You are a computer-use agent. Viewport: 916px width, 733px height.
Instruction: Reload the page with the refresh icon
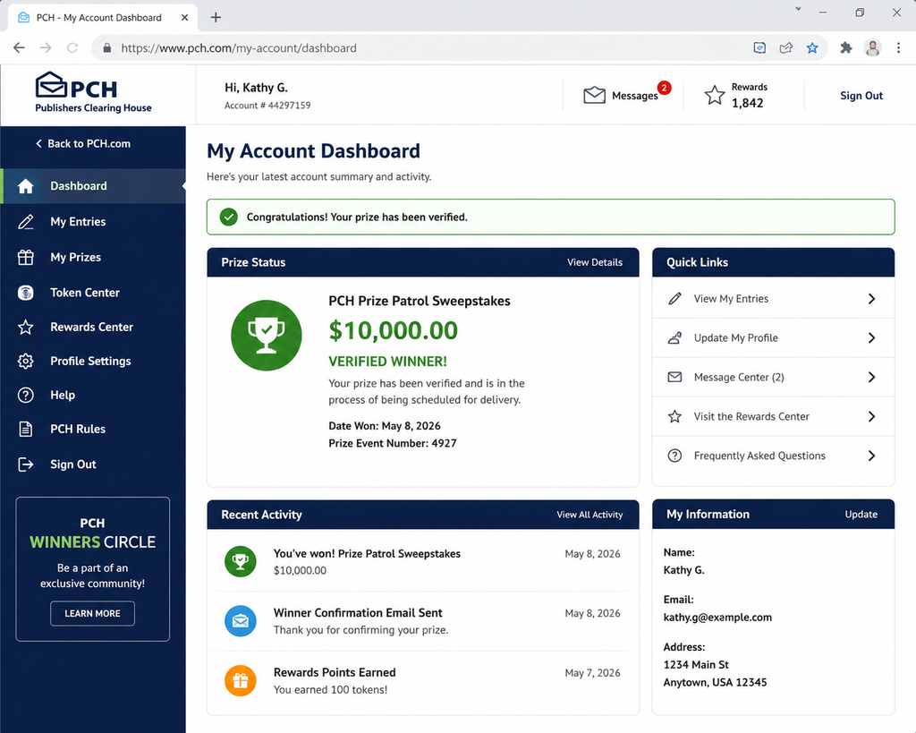coord(72,48)
